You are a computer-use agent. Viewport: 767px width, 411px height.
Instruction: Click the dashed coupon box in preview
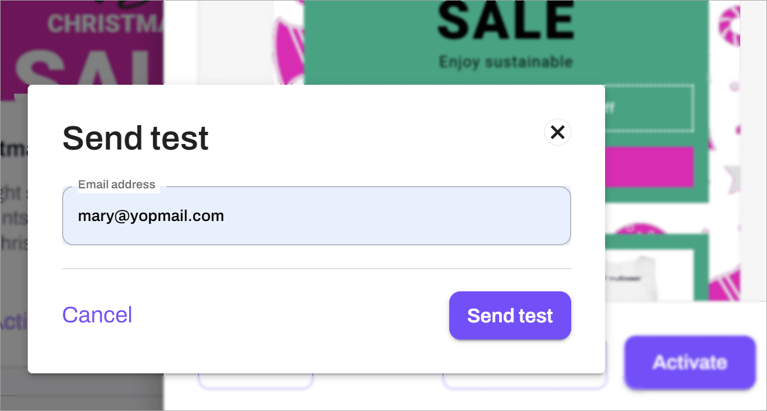[649, 108]
